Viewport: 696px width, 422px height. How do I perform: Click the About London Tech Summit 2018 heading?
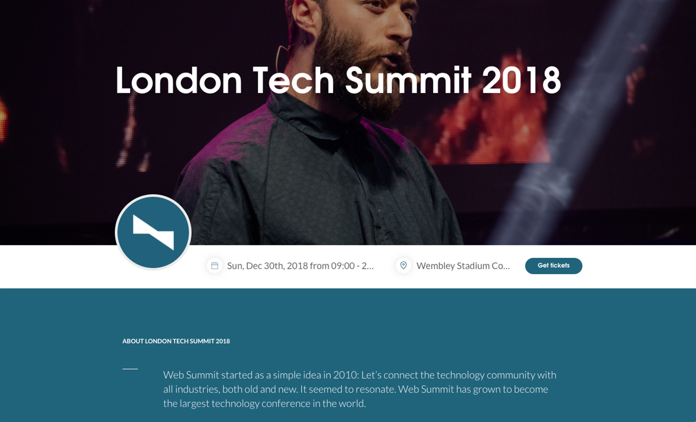176,341
